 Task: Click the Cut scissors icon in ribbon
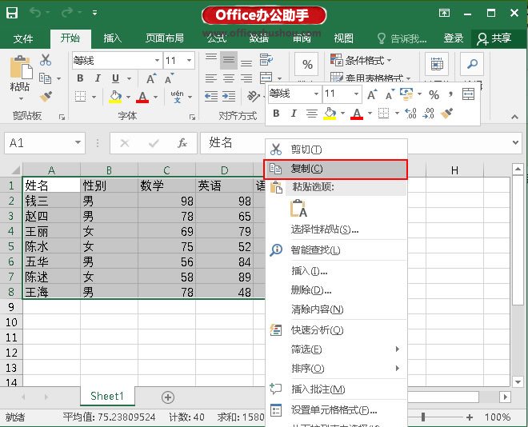[46, 60]
